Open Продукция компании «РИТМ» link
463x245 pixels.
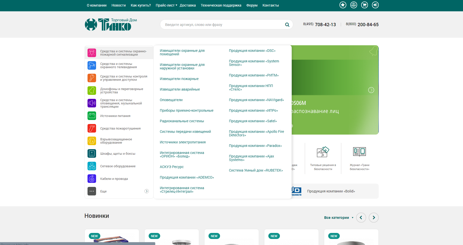coord(254,75)
